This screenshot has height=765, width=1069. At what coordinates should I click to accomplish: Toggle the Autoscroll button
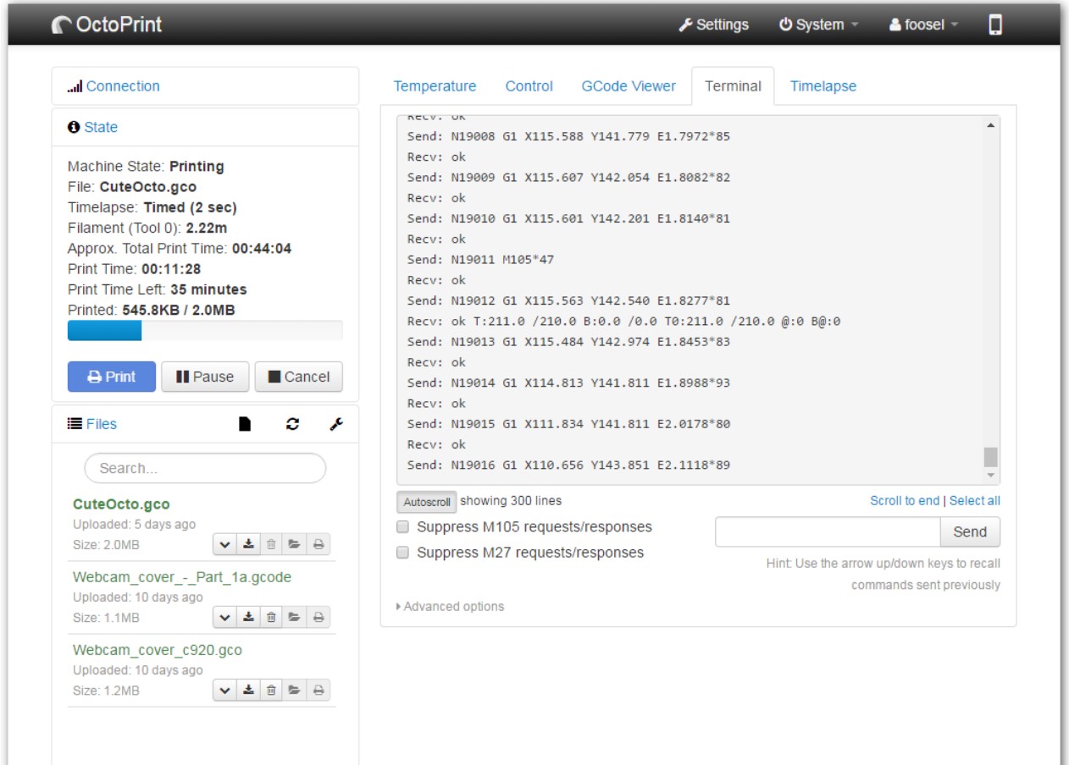pos(426,502)
